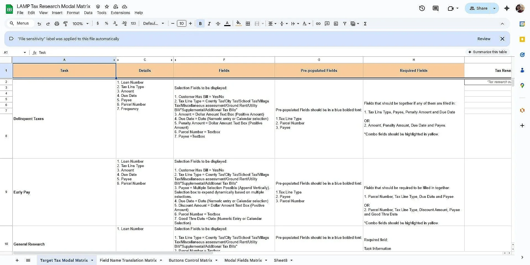Viewport: 530px width, 265px height.
Task: Toggle bold formatting
Action: 200,24
